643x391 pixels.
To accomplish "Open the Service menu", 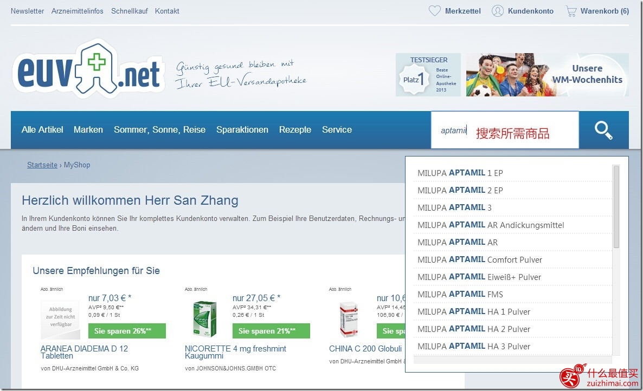I will [x=337, y=130].
